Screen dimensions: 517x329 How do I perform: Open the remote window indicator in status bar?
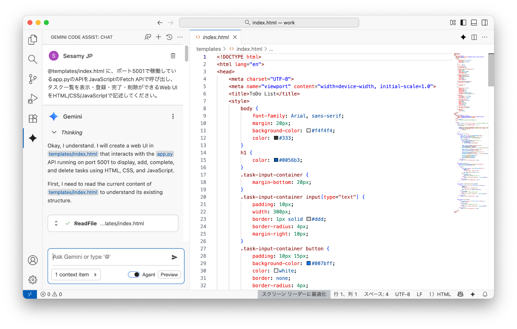[x=30, y=294]
